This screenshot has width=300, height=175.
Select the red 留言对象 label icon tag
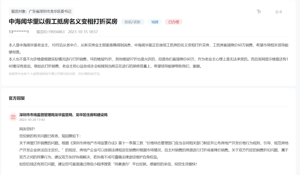pos(18,12)
